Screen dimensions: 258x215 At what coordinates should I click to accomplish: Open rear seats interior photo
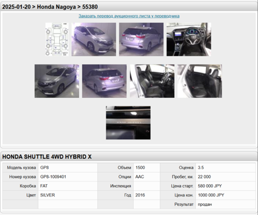[199, 81]
